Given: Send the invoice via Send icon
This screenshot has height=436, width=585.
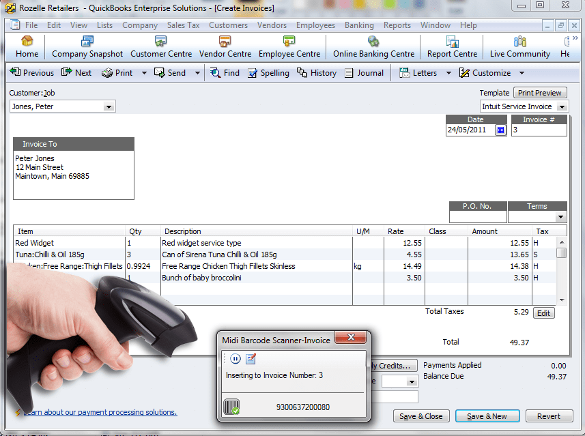Looking at the screenshot, I should point(159,72).
